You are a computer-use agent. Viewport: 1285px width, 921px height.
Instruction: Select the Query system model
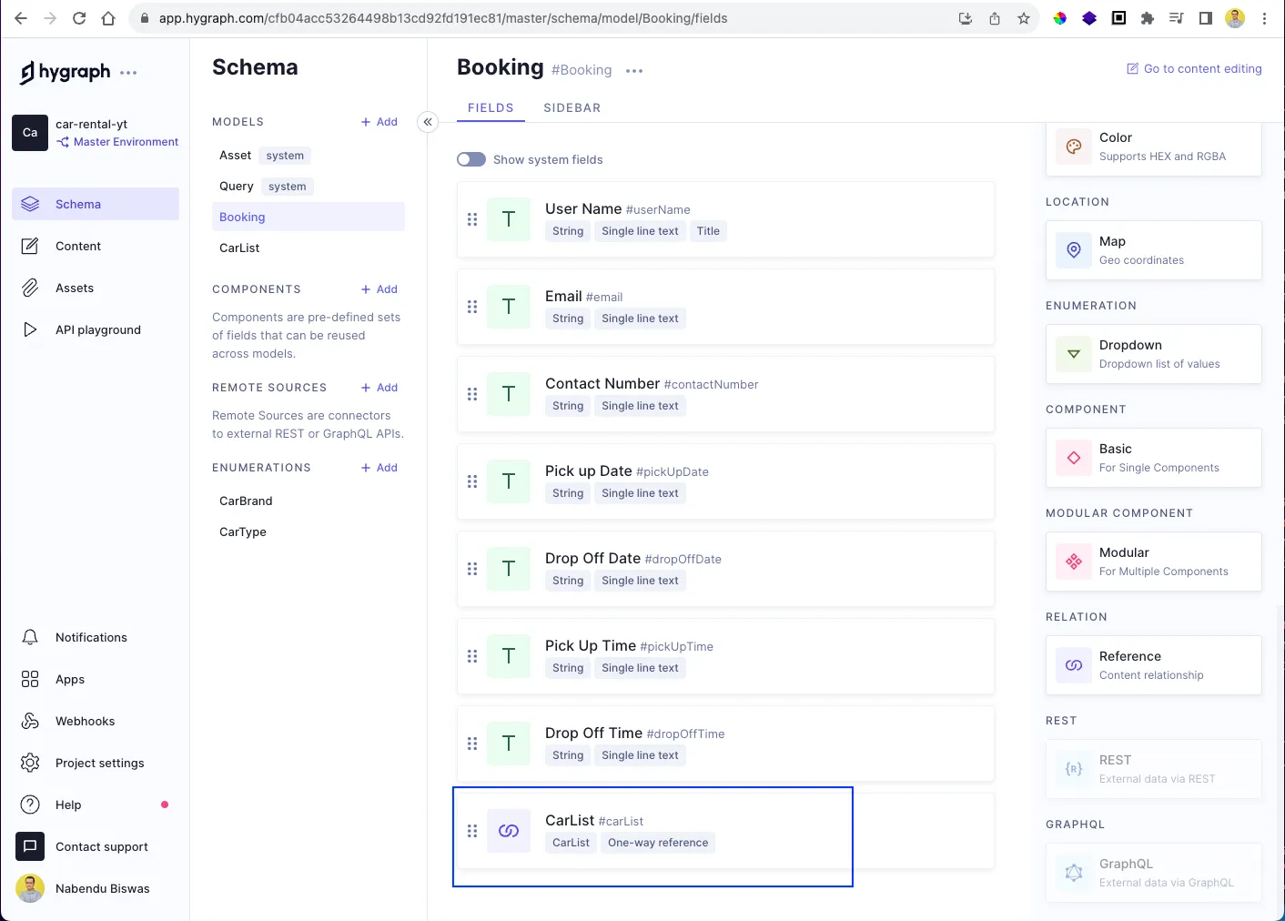pos(309,187)
